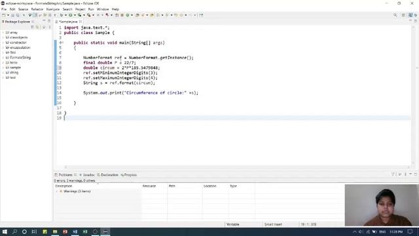Click the Open Perspective icon
Image resolution: width=419 pixels, height=236 pixels.
pyautogui.click(x=404, y=15)
